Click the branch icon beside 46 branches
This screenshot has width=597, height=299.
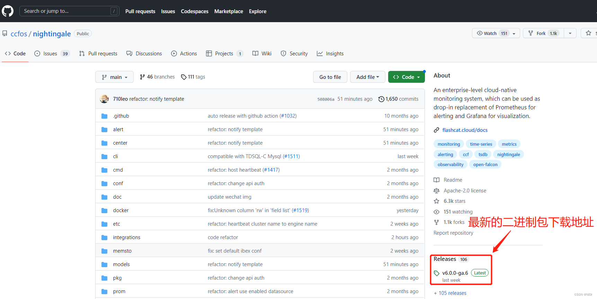(x=142, y=77)
